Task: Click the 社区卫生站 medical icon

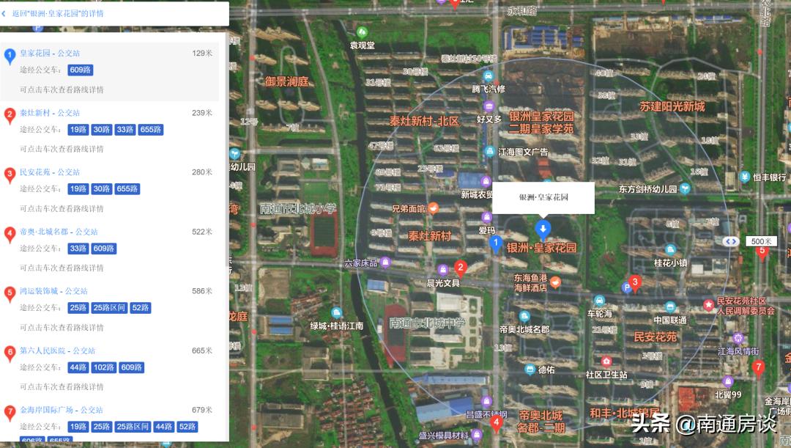Action: [x=606, y=361]
